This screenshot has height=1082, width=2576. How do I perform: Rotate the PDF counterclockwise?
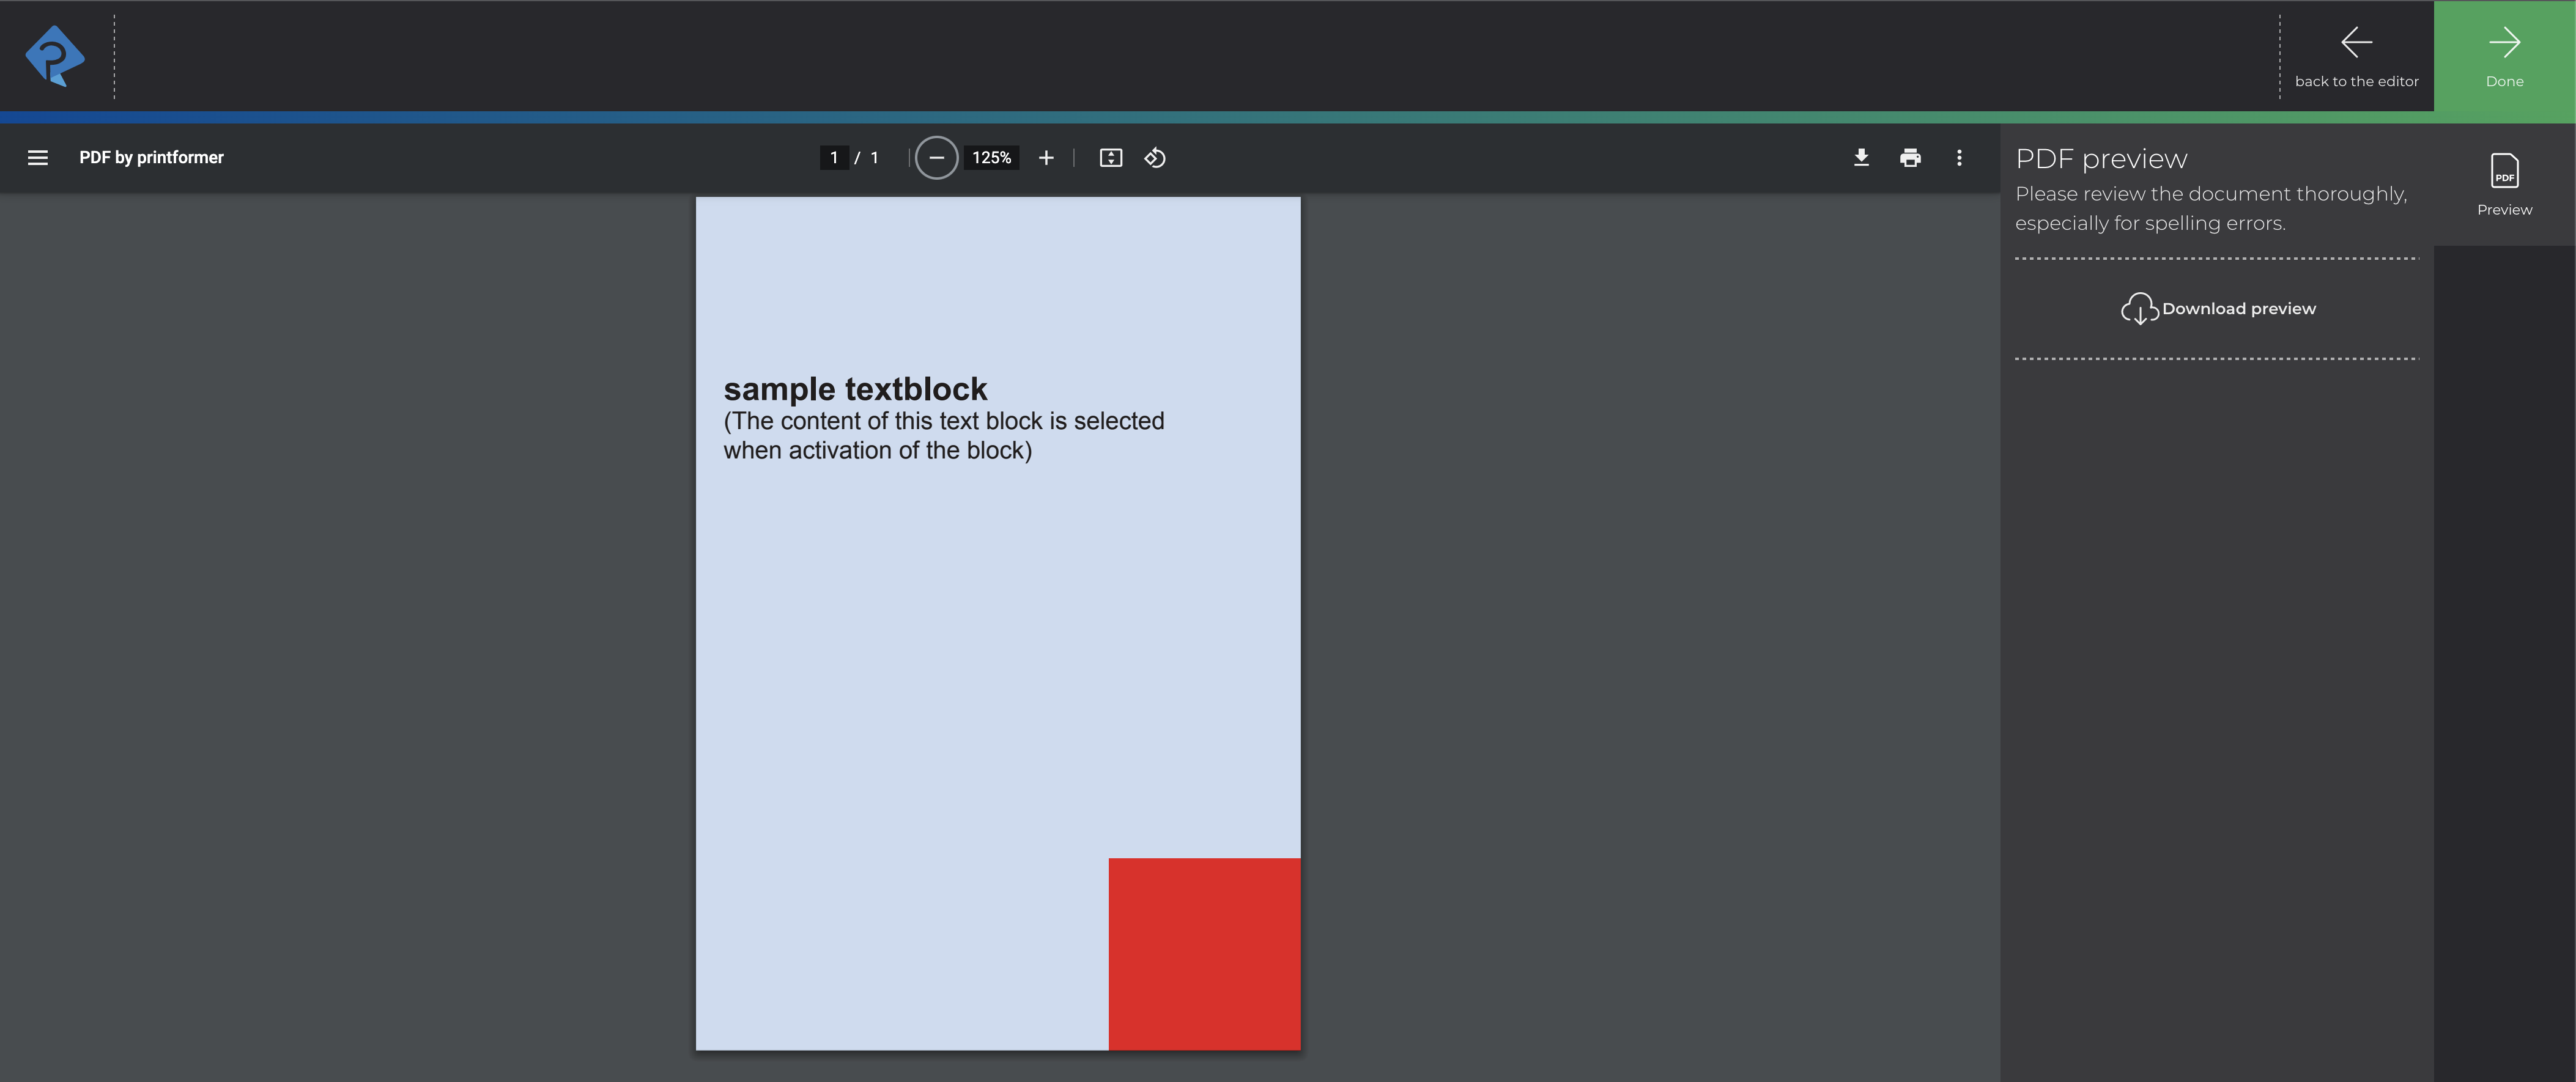(1155, 158)
